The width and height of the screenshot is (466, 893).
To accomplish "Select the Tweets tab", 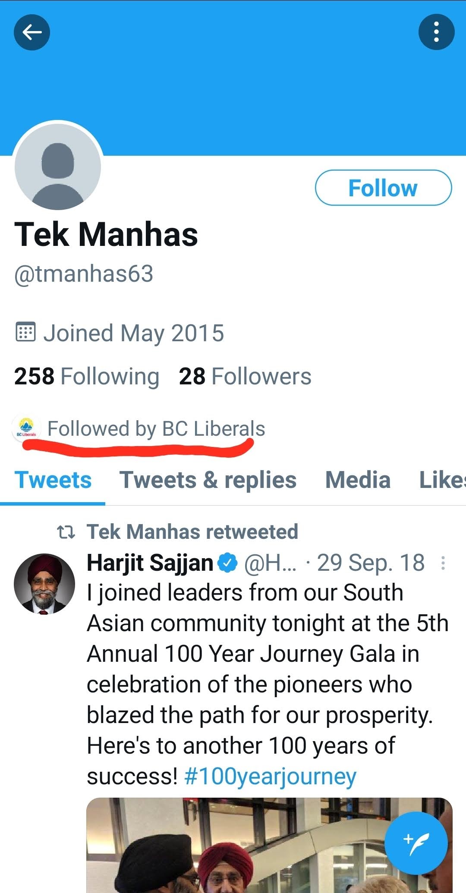I will click(53, 481).
